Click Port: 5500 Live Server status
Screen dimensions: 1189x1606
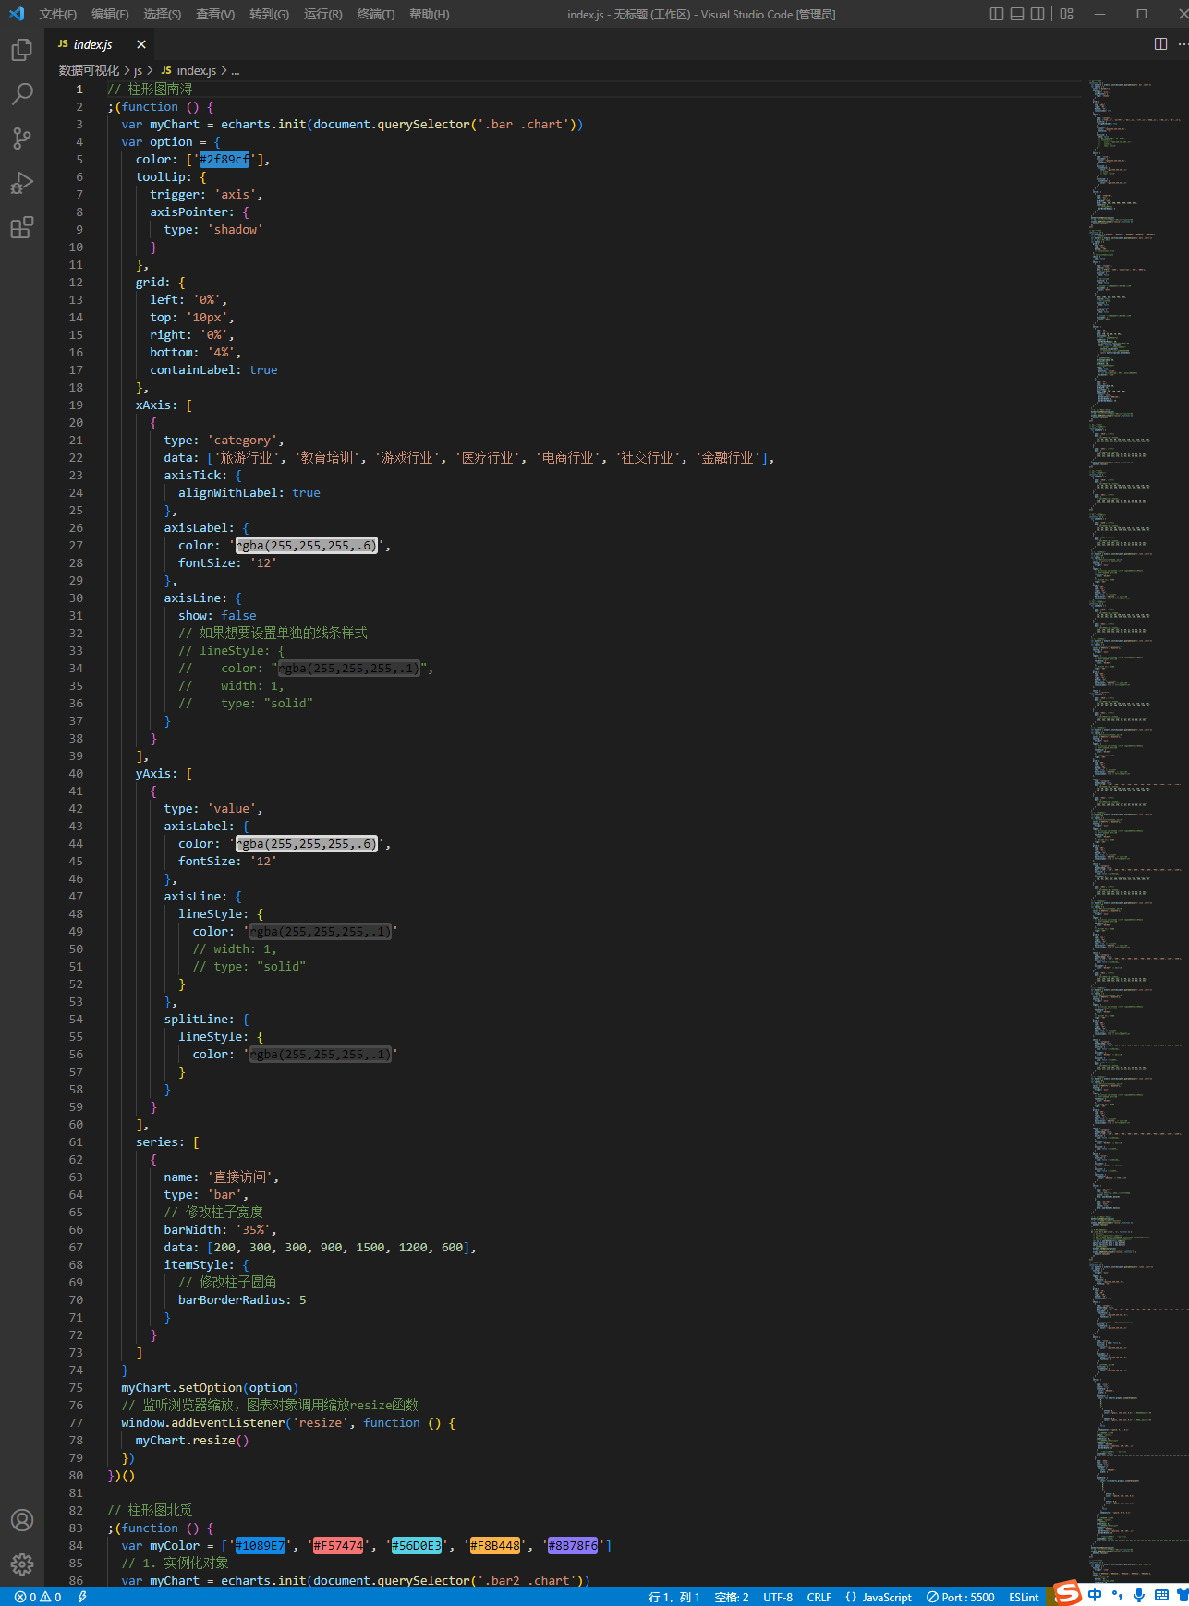961,1597
